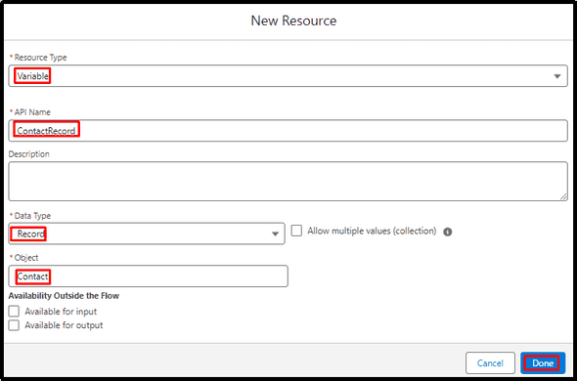The image size is (577, 381).
Task: Click the Done button
Action: coord(543,363)
